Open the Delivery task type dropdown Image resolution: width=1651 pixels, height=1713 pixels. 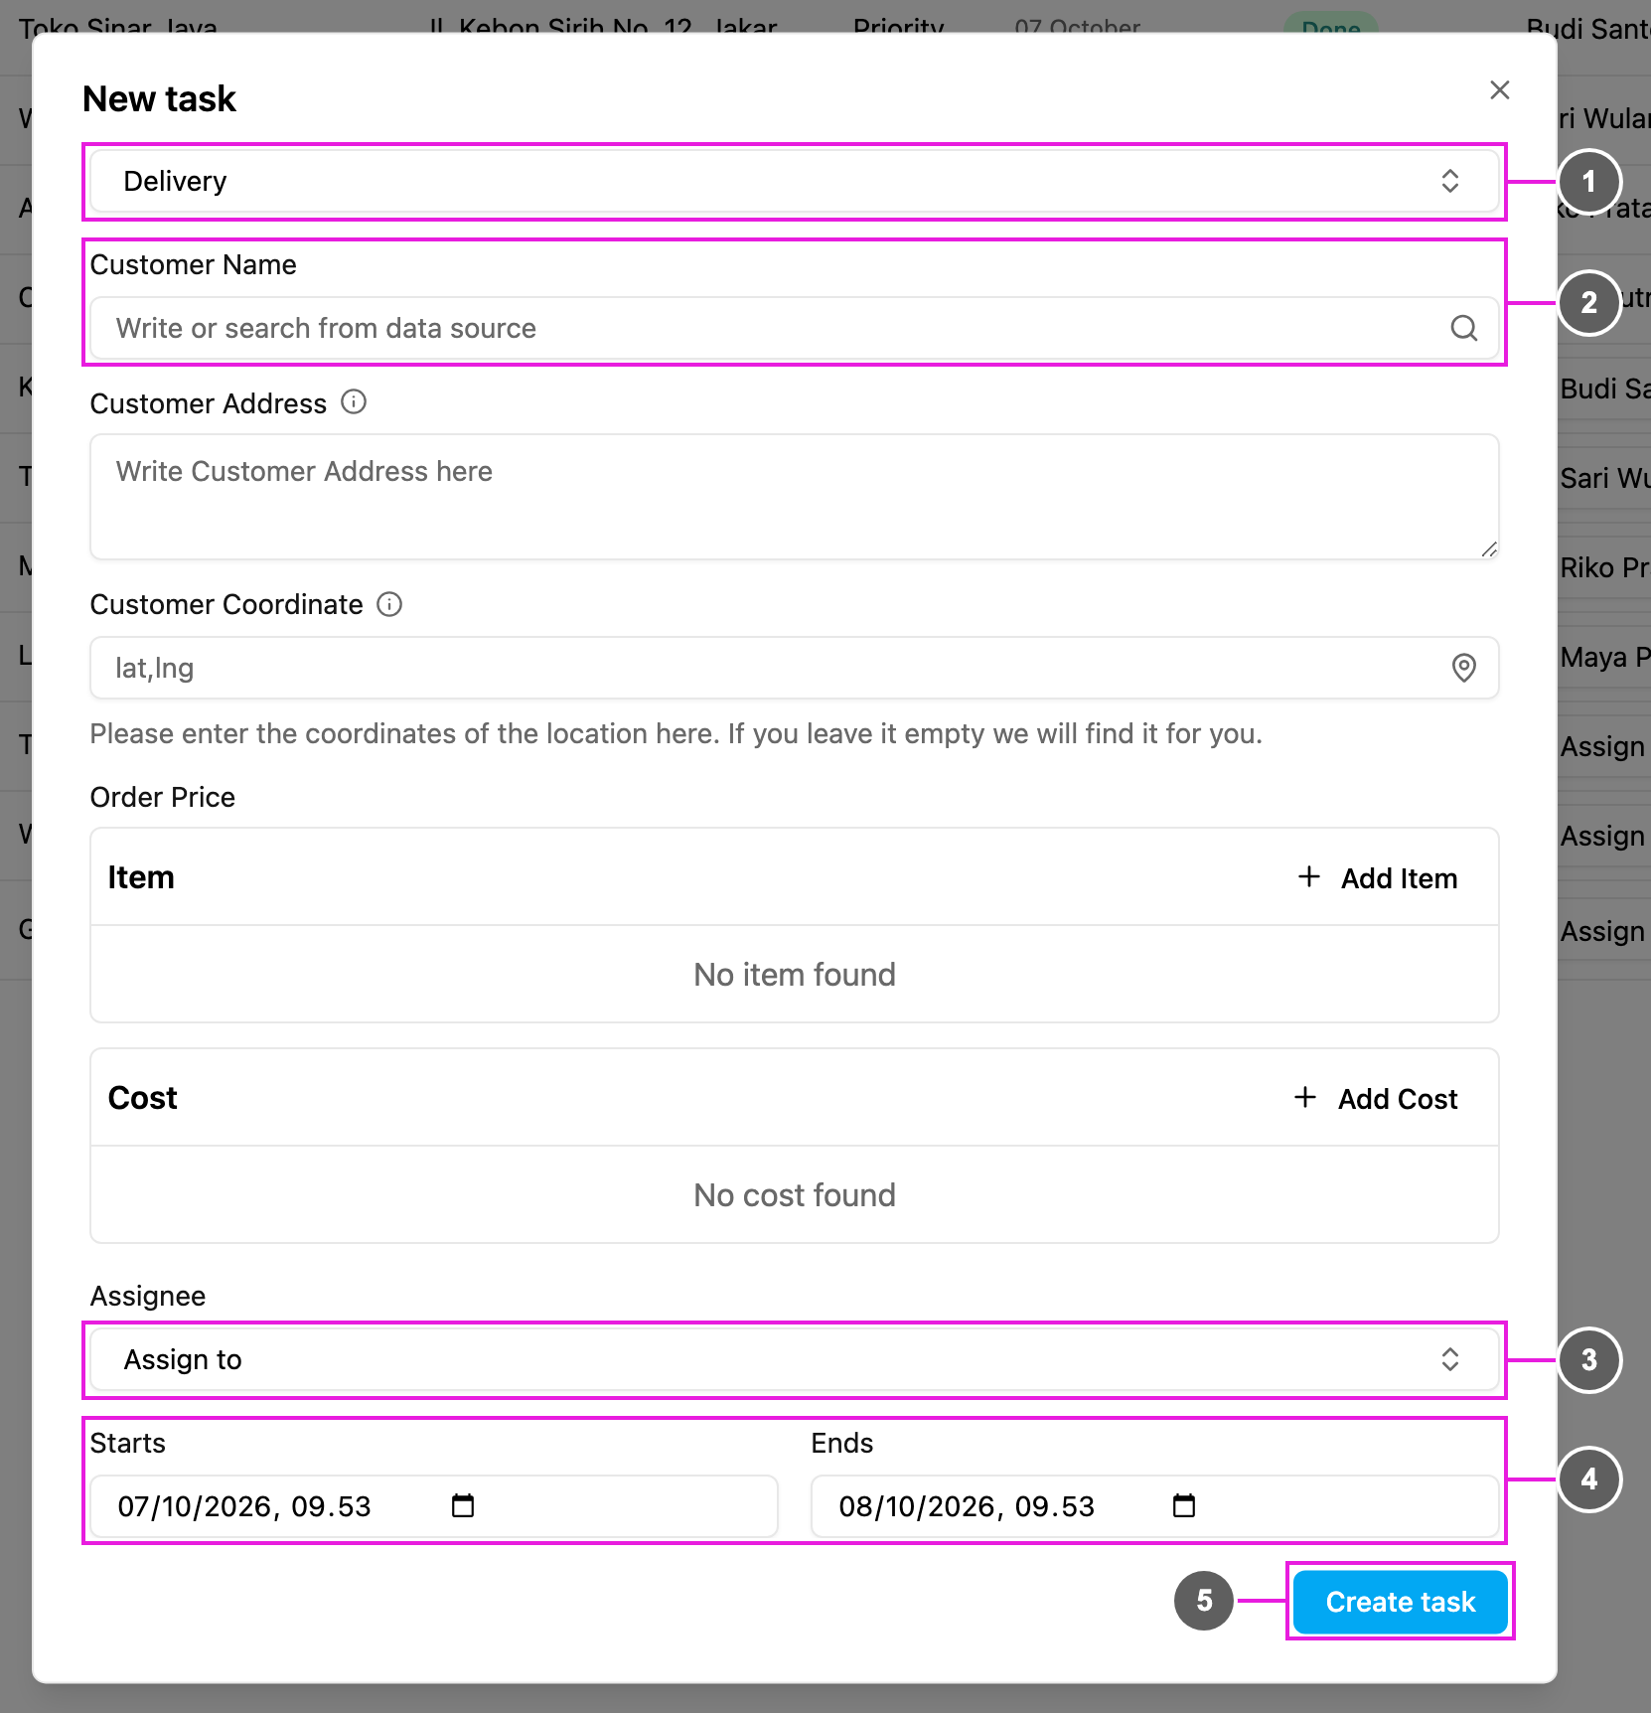(794, 181)
